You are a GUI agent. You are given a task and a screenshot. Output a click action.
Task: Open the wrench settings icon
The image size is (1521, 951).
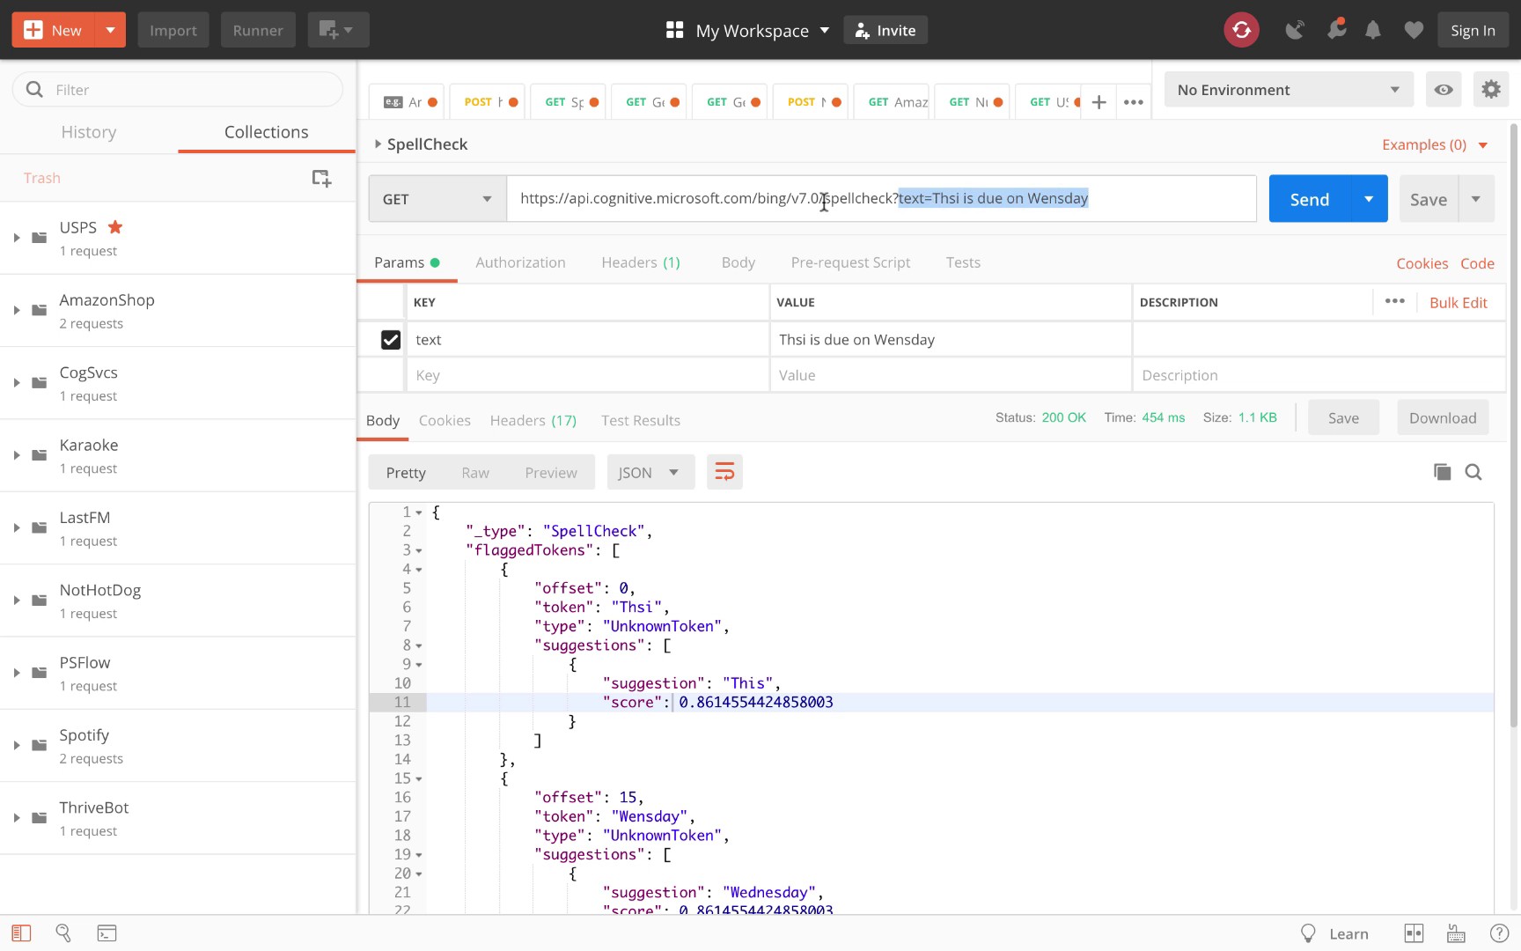[x=1336, y=30]
